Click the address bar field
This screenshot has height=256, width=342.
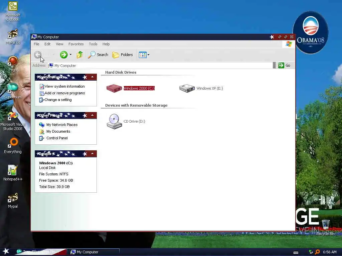click(160, 66)
